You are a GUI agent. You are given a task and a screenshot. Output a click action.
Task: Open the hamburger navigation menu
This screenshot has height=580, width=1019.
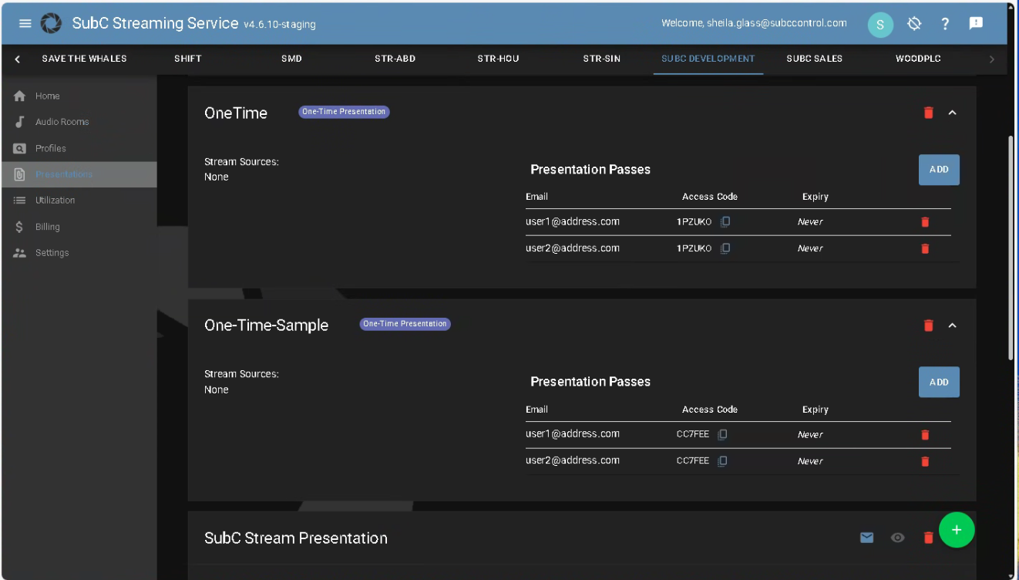point(25,24)
